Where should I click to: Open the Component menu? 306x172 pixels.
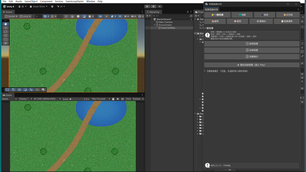pos(46,2)
